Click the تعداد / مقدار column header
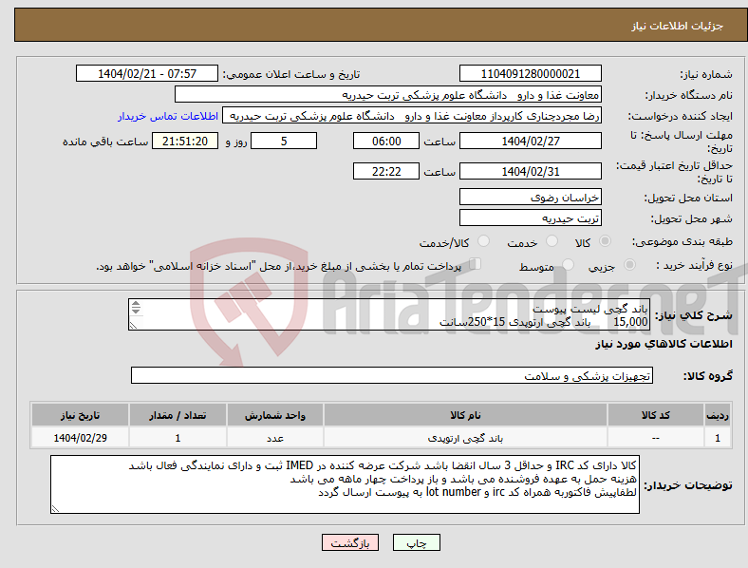Image resolution: width=748 pixels, height=568 pixels. coord(178,415)
